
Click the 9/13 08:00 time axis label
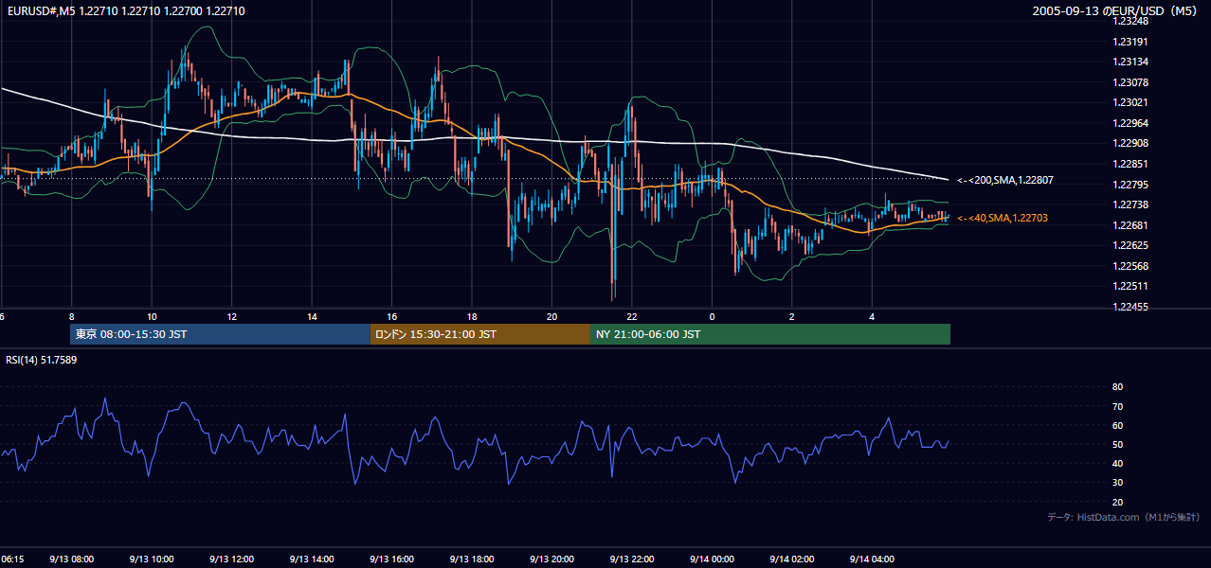point(72,559)
